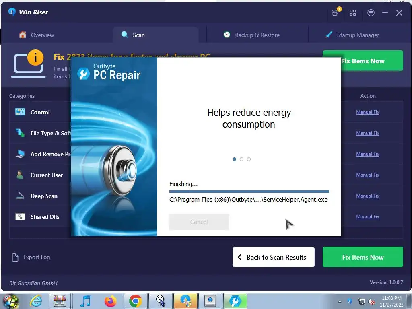The image size is (412, 309).
Task: Select the third slide indicator dot
Action: 249,159
